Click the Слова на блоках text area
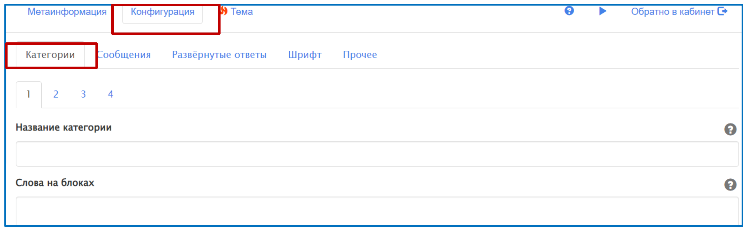The height and width of the screenshot is (232, 749). 377,211
